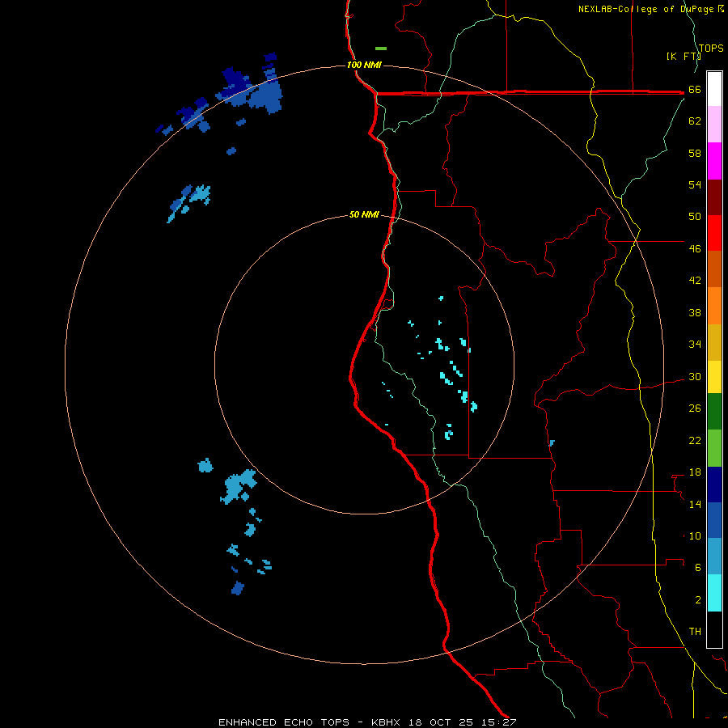The image size is (728, 728).
Task: Click the '46' legend value
Action: tap(695, 249)
